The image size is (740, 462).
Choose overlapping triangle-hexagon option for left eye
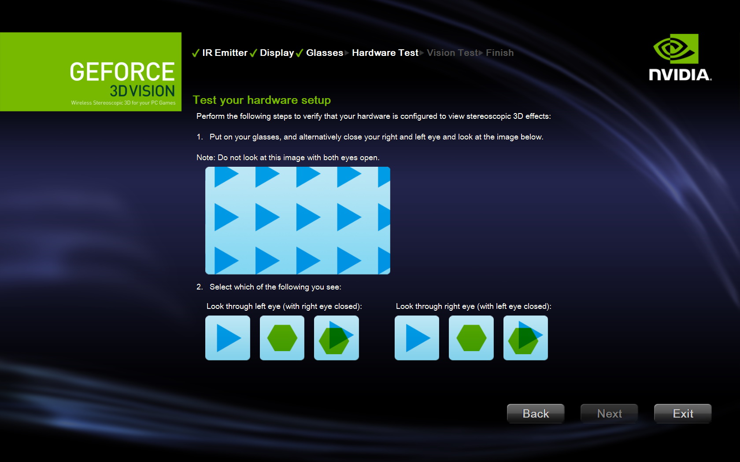tap(337, 338)
